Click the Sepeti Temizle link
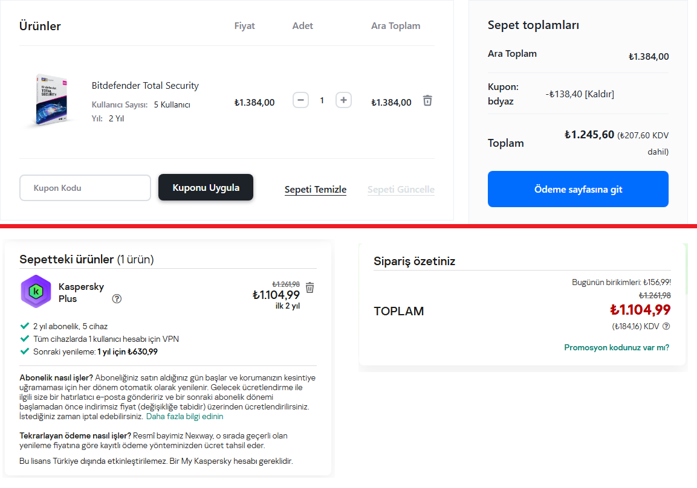The image size is (697, 488). coord(316,190)
